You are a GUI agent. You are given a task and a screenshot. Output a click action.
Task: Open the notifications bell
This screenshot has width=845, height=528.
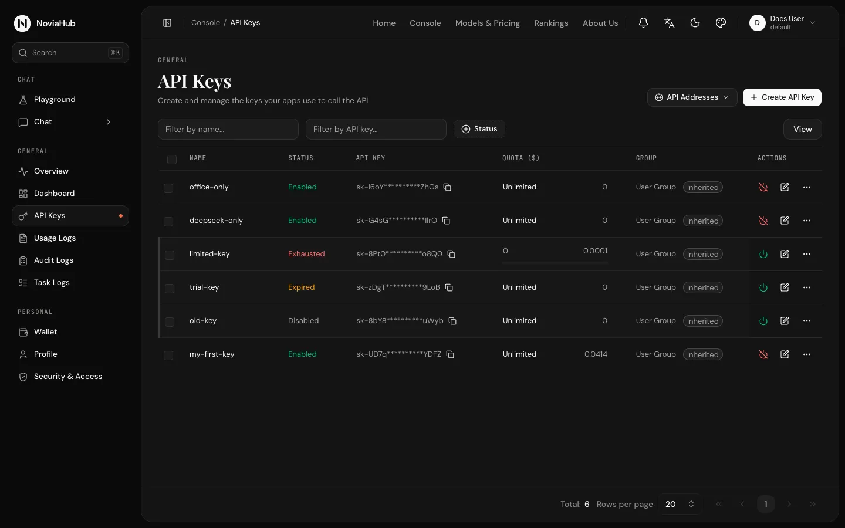(x=643, y=23)
